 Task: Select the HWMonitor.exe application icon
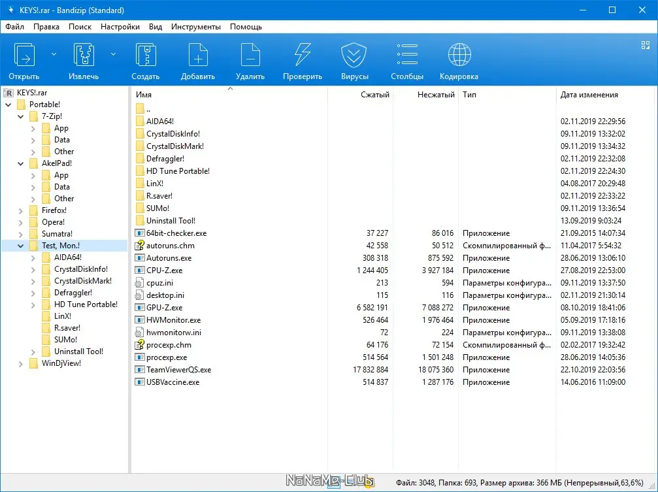pos(139,320)
